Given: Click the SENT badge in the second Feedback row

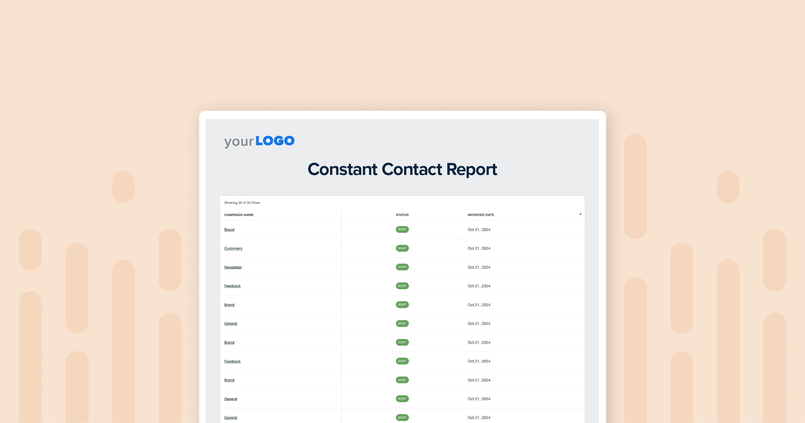Looking at the screenshot, I should click(402, 361).
